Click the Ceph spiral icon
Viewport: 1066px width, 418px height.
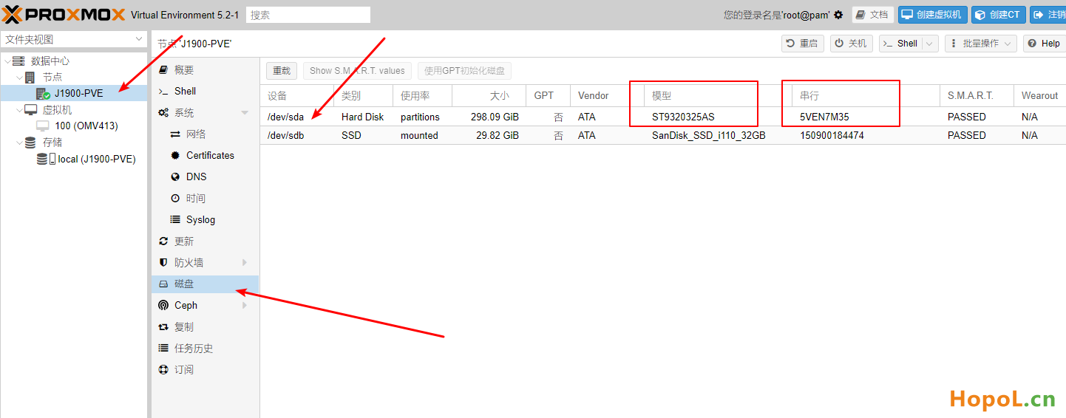click(x=163, y=306)
